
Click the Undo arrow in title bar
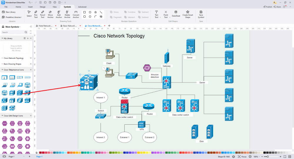[30, 2]
